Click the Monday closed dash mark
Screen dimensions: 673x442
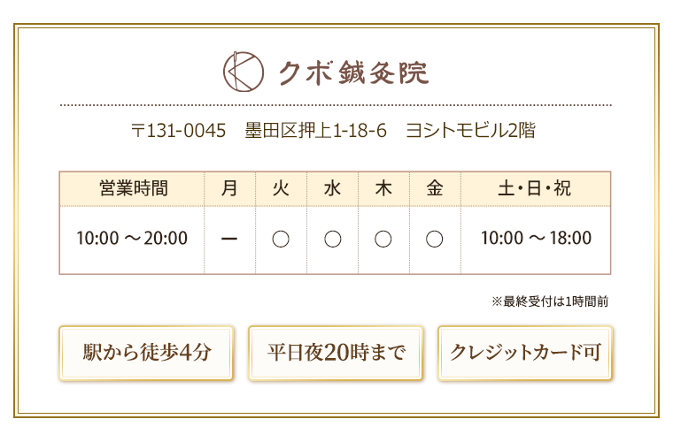[x=229, y=239]
